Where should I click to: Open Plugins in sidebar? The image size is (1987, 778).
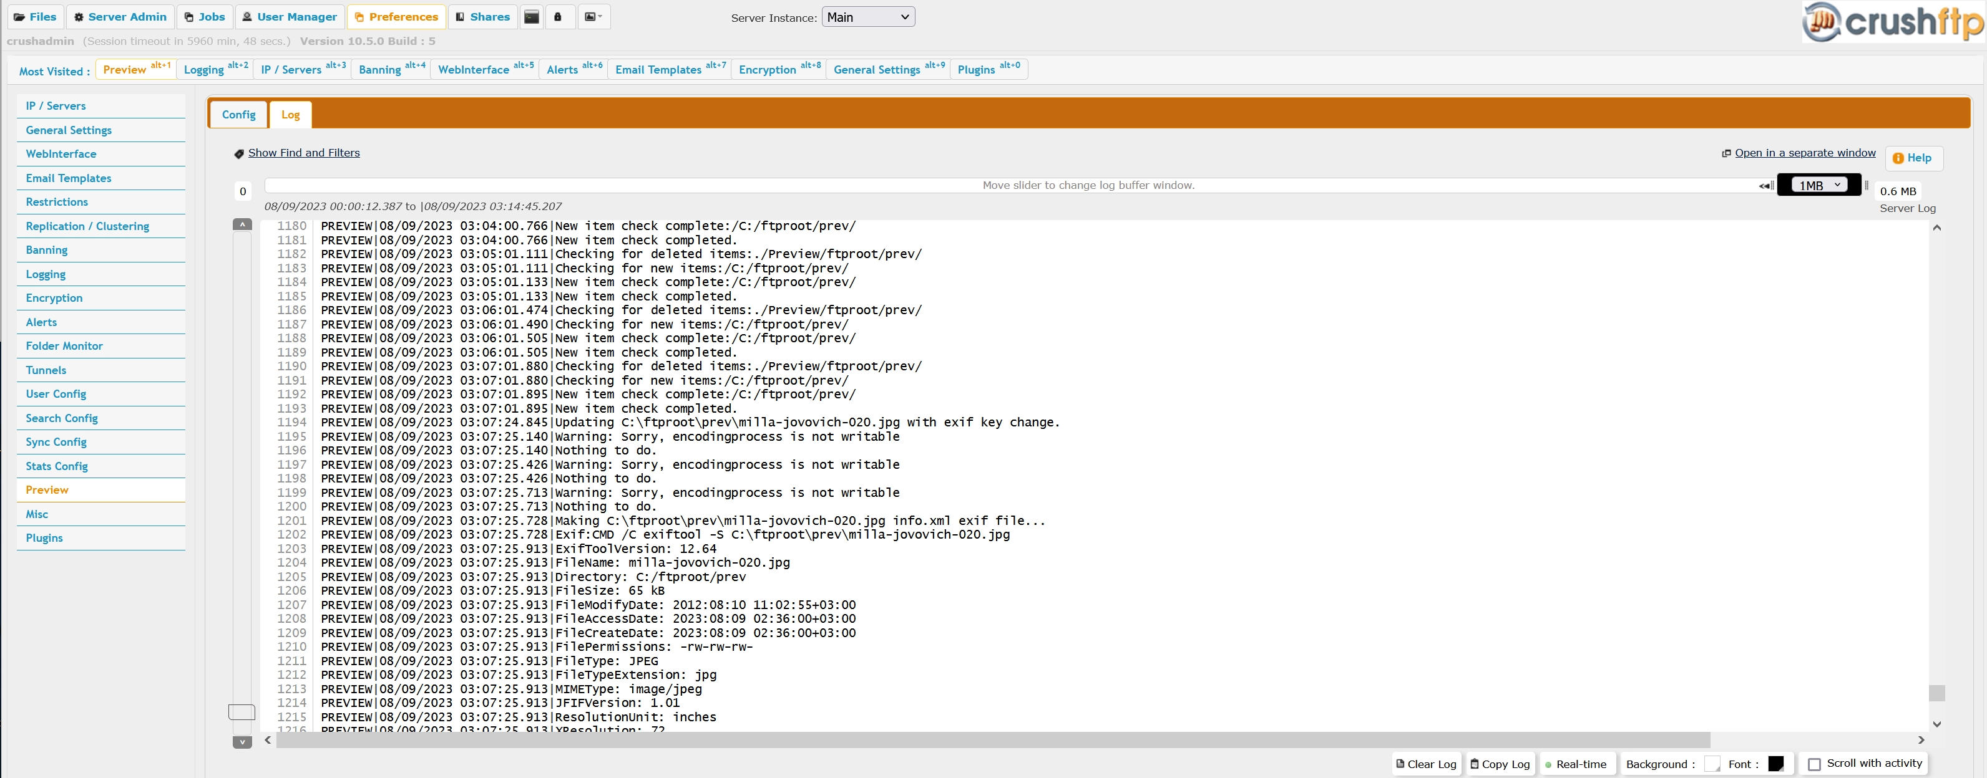coord(101,537)
